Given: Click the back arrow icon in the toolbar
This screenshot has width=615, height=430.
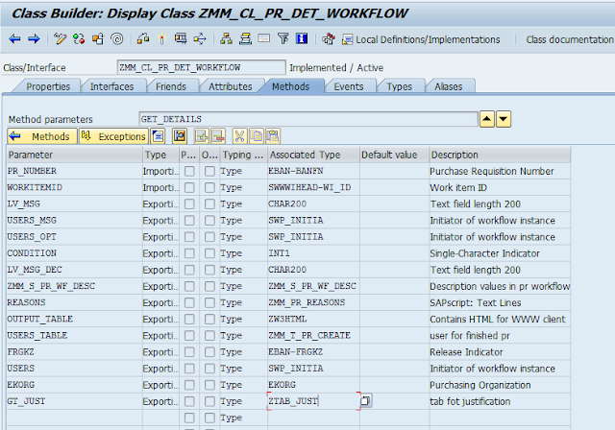Looking at the screenshot, I should 14,39.
